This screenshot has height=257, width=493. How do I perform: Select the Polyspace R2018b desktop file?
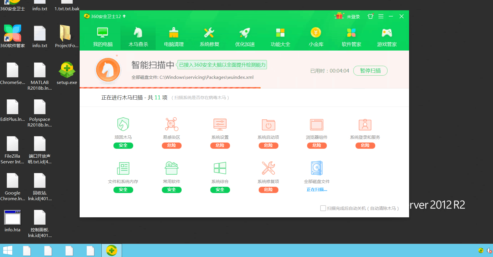40,113
